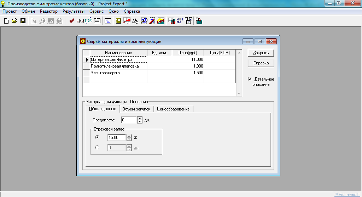Viewport: 362px width, 197px height.
Task: Click the magnifier report toolbar icon
Action: coord(144,21)
